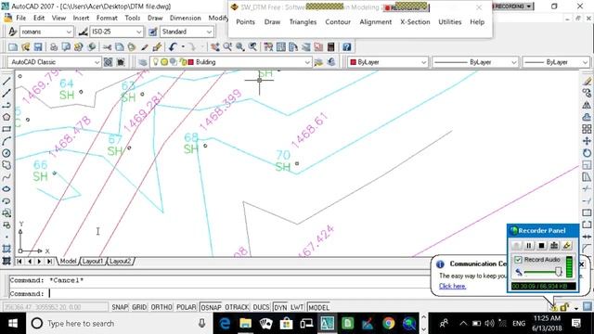The height and width of the screenshot is (334, 594).
Task: Toggle OSNAP in status bar
Action: [x=211, y=307]
